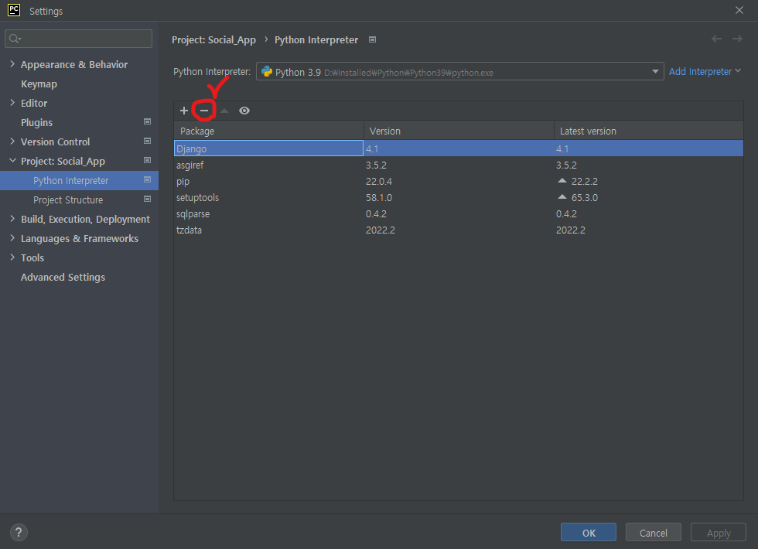Image resolution: width=758 pixels, height=549 pixels.
Task: Select Keymap in the settings tree
Action: (39, 84)
